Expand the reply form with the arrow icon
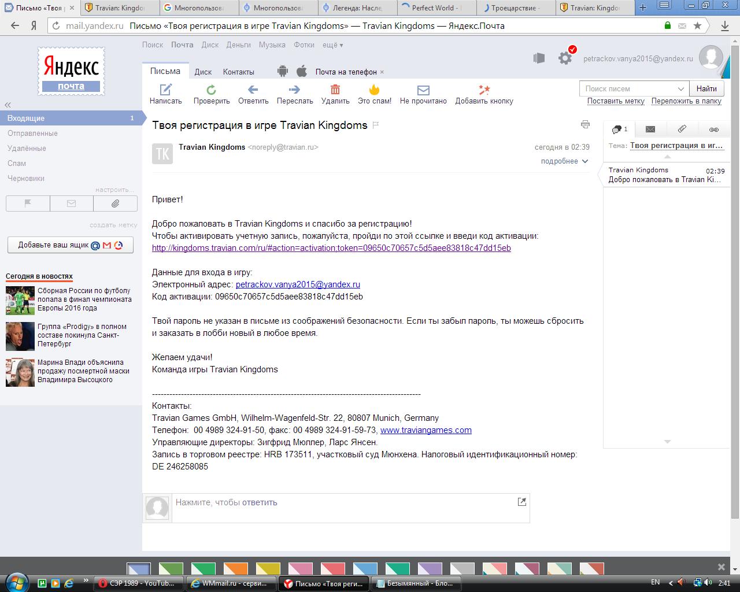The height and width of the screenshot is (592, 740). (522, 502)
